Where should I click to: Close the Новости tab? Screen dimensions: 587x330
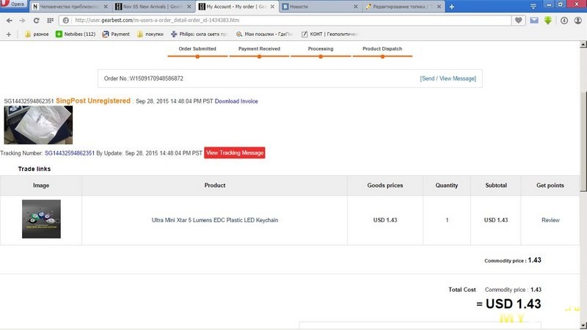(x=356, y=7)
